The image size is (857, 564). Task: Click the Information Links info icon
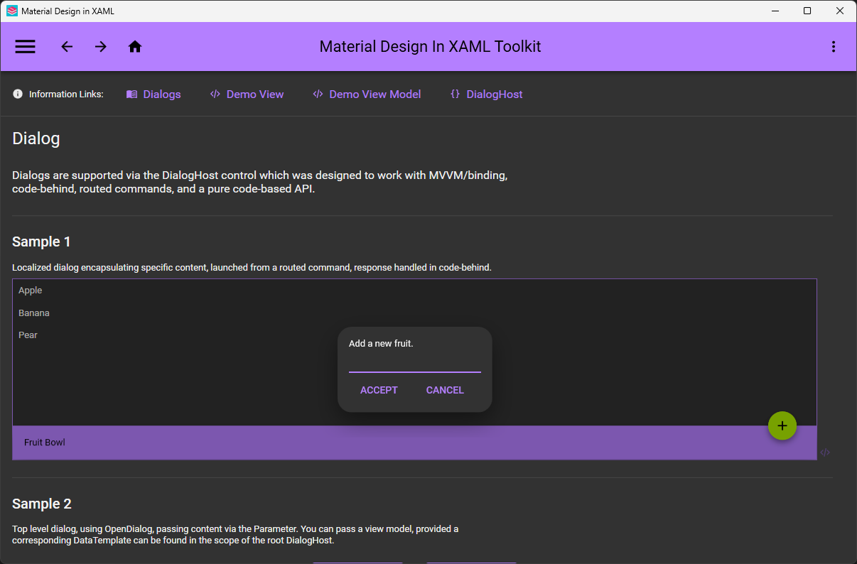[18, 94]
